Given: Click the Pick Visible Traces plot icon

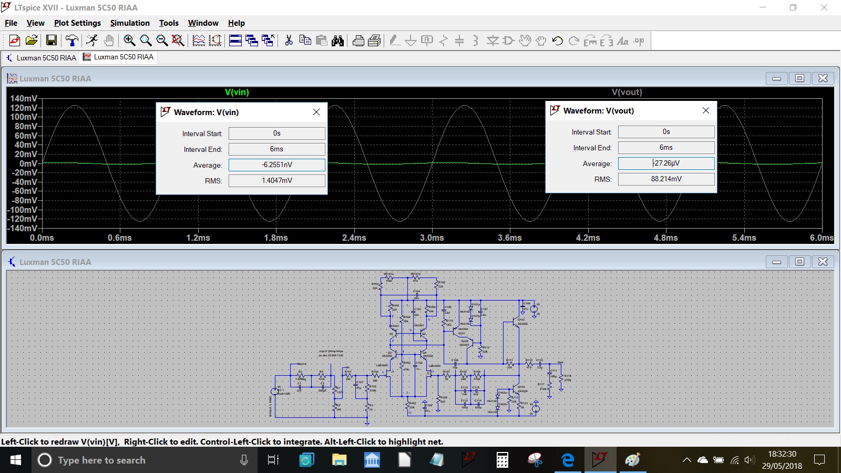Looking at the screenshot, I should [x=199, y=40].
